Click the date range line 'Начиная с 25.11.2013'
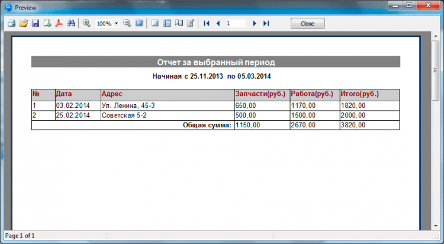 tap(188, 76)
